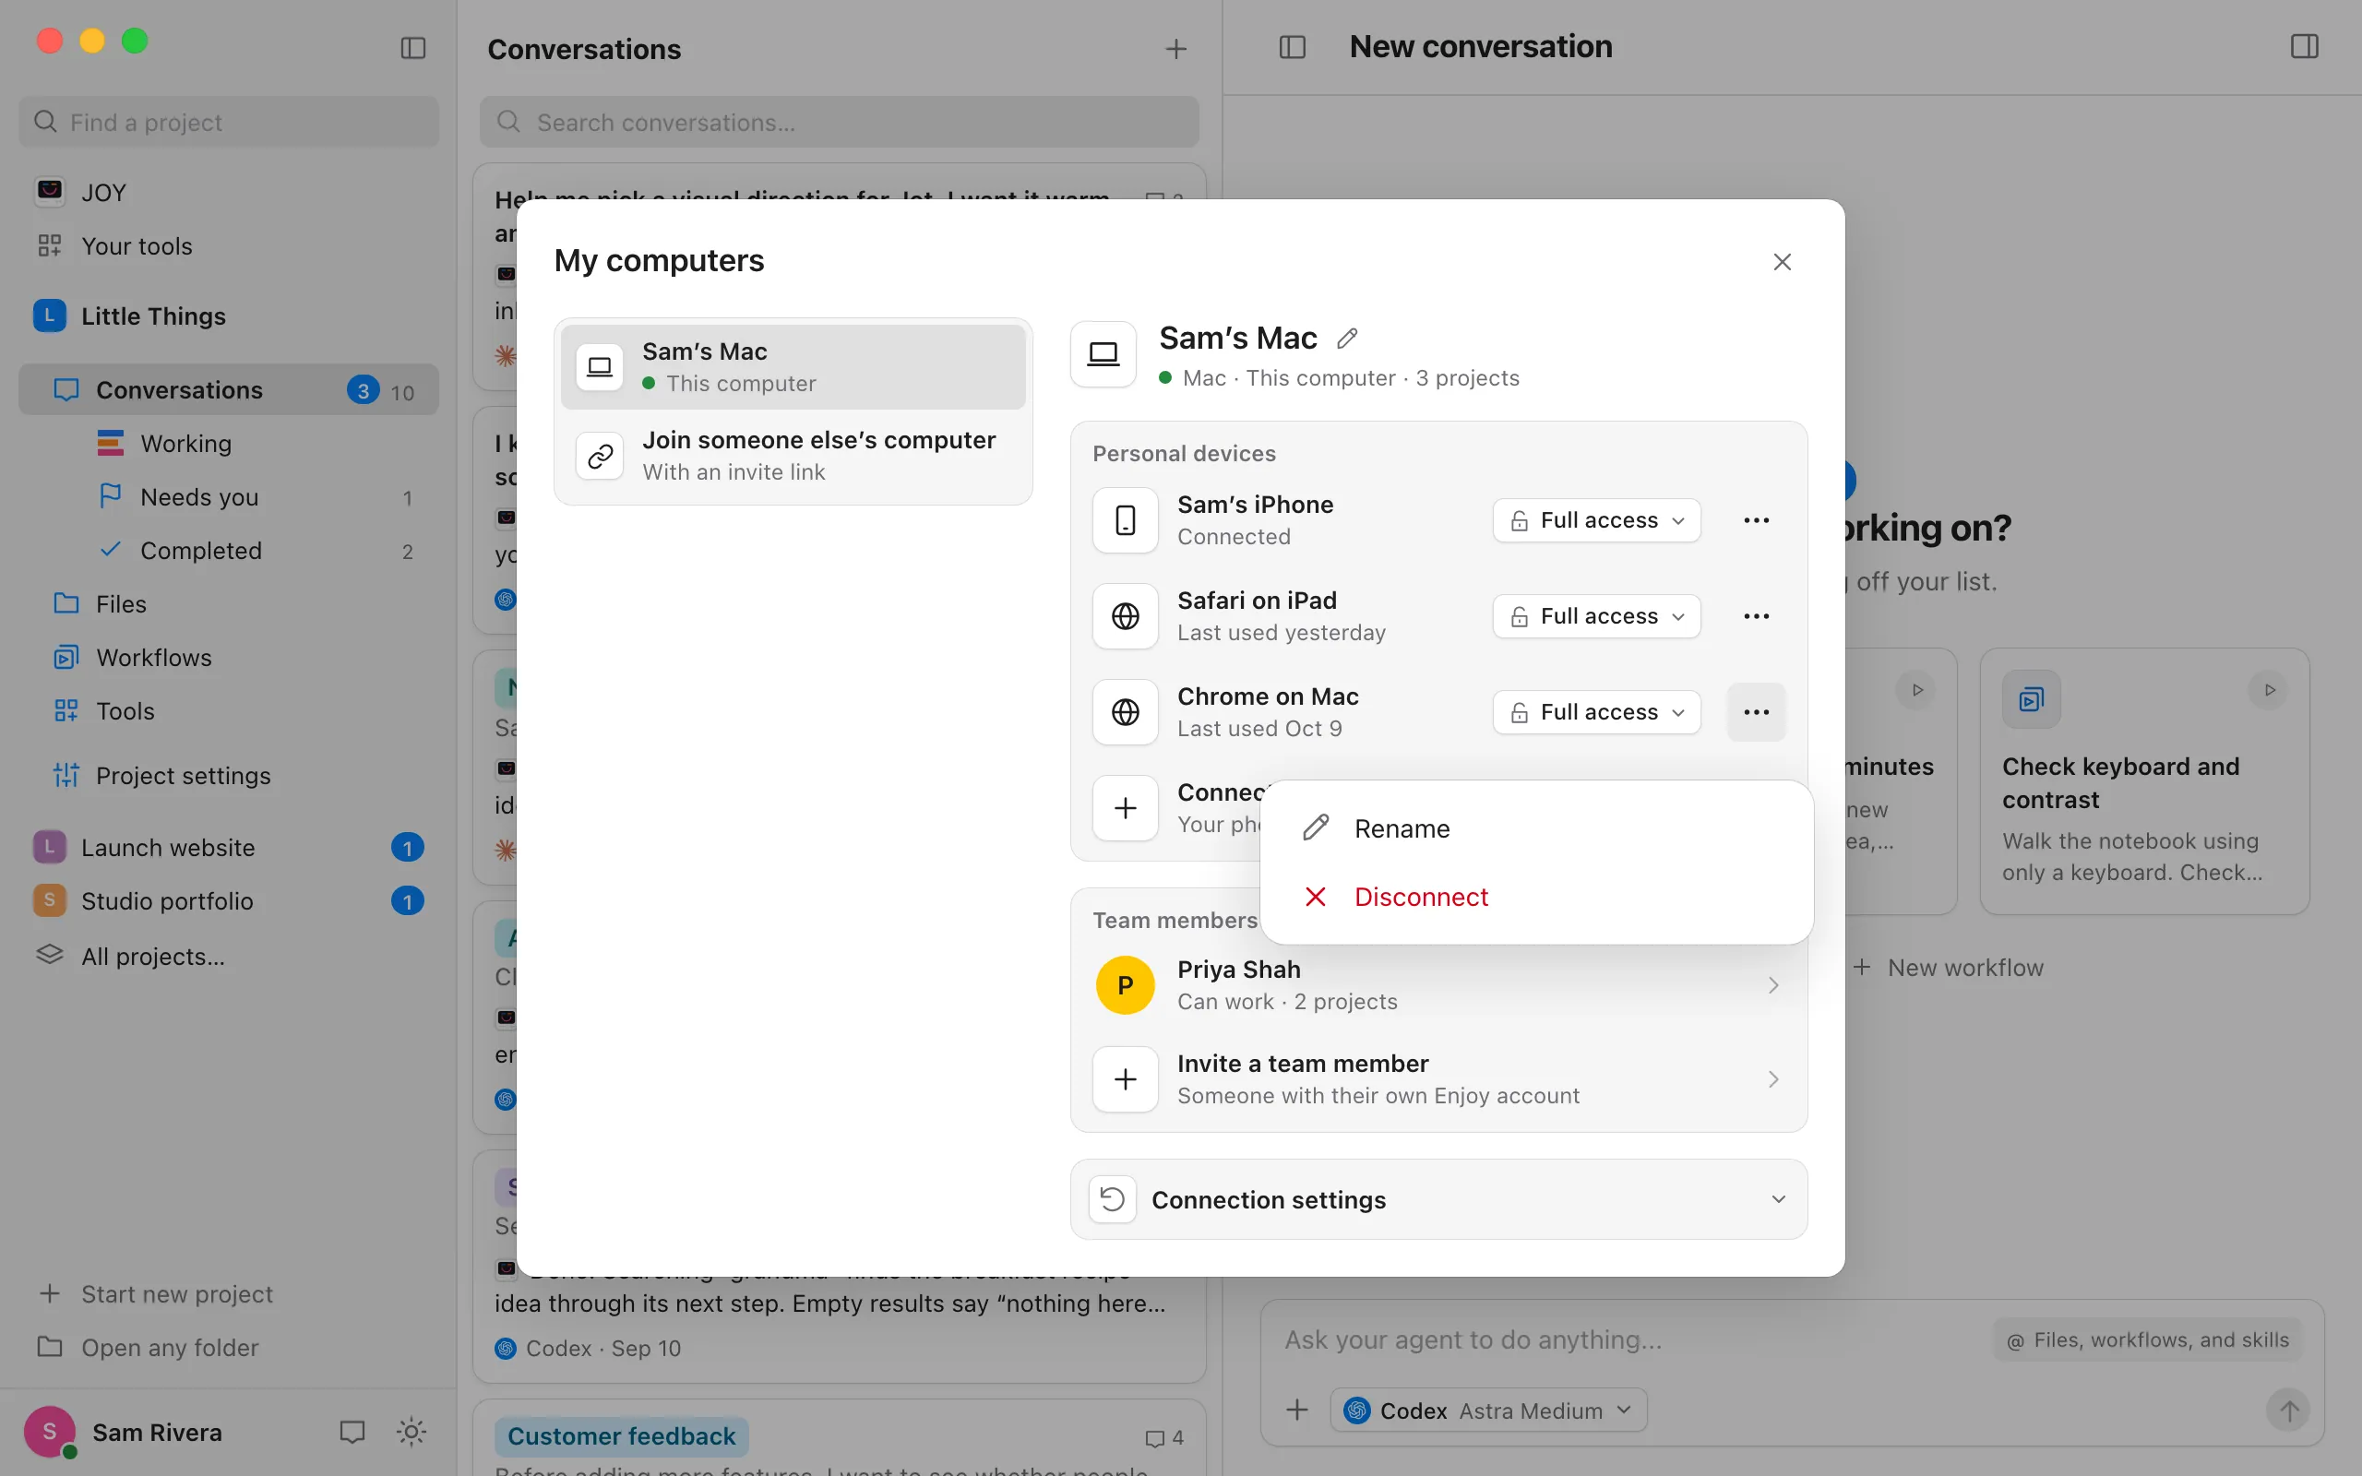Click the Find a project search field
The image size is (2362, 1476).
pos(229,122)
